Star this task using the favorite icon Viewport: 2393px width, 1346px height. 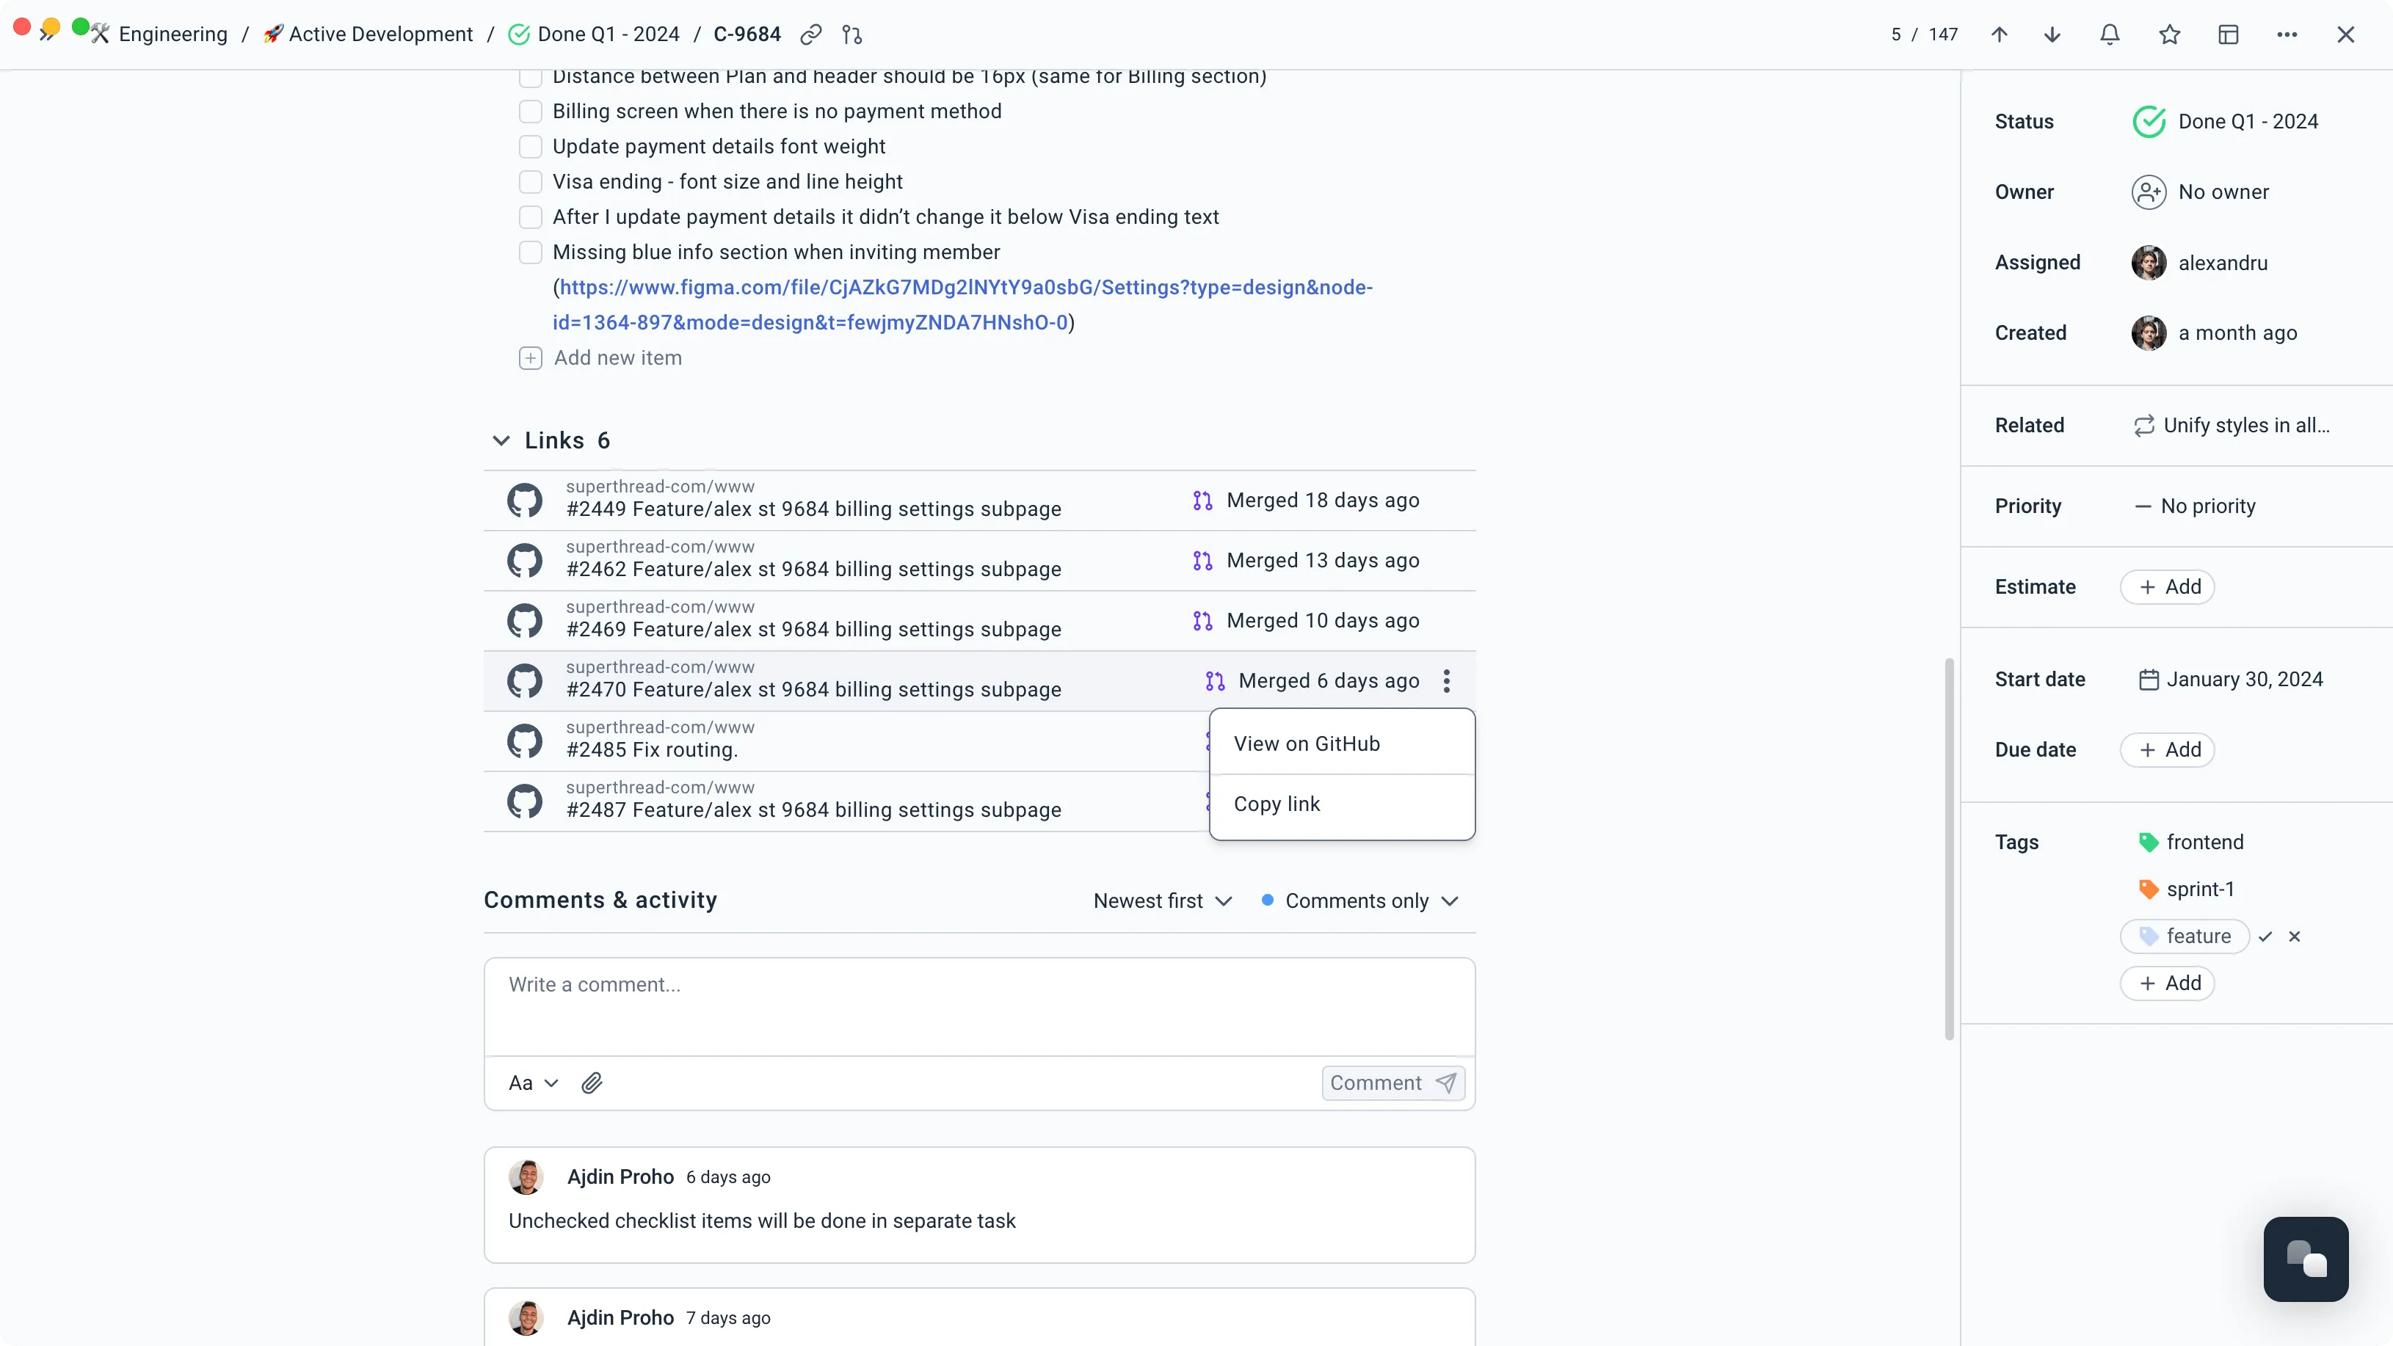[x=2169, y=34]
